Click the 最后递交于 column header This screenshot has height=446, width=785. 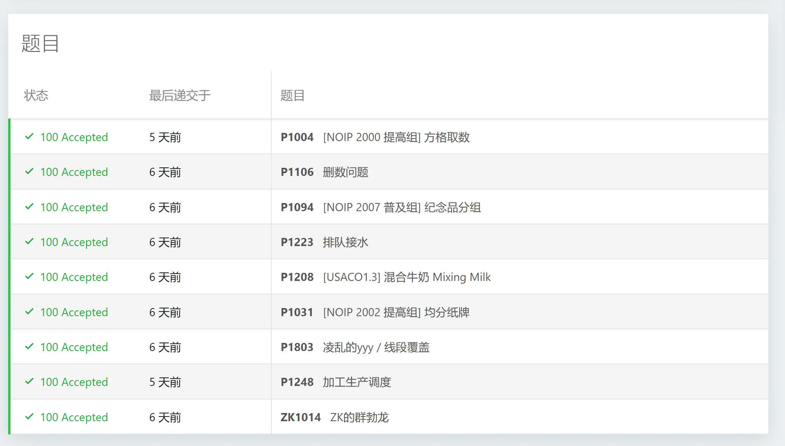click(180, 95)
